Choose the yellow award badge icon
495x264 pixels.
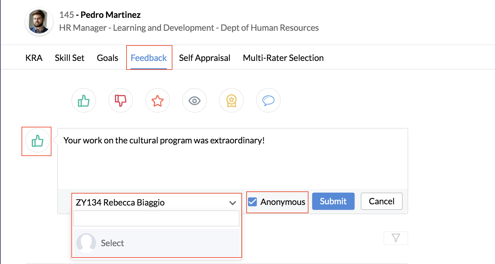(x=231, y=101)
